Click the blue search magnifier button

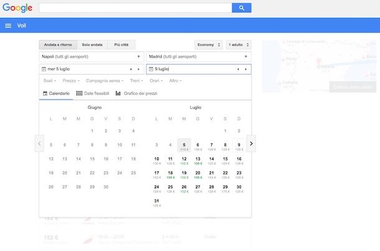click(x=241, y=7)
